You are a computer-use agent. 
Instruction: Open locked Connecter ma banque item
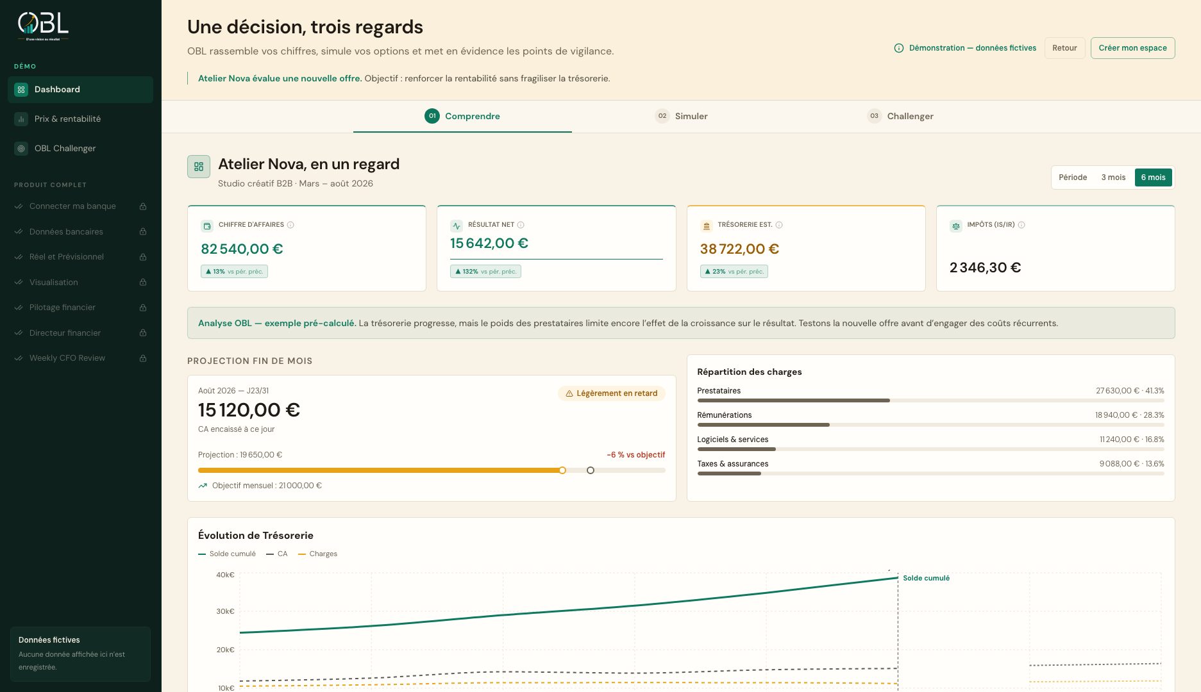click(80, 206)
